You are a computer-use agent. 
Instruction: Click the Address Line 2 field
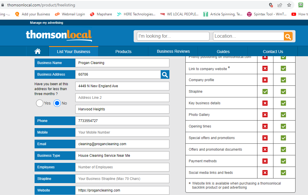click(122, 97)
